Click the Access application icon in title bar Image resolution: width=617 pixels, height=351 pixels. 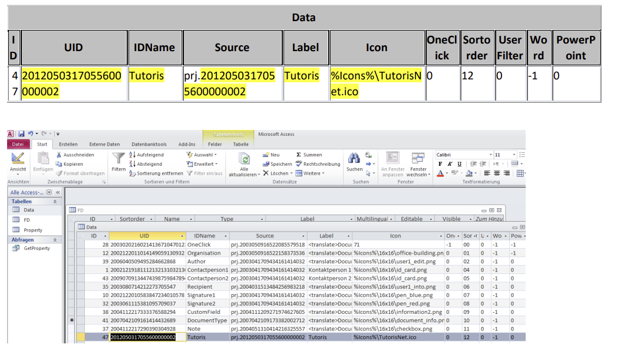[10, 134]
